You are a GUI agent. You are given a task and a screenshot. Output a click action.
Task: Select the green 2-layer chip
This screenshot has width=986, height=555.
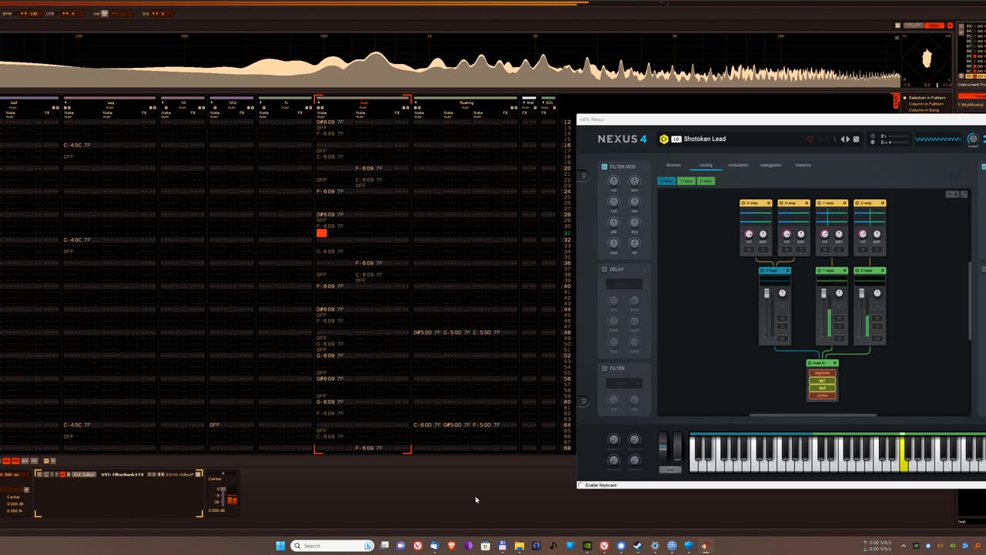[x=706, y=181]
